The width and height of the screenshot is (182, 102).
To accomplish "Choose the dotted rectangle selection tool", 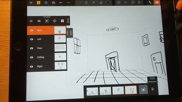I will coord(79,3).
